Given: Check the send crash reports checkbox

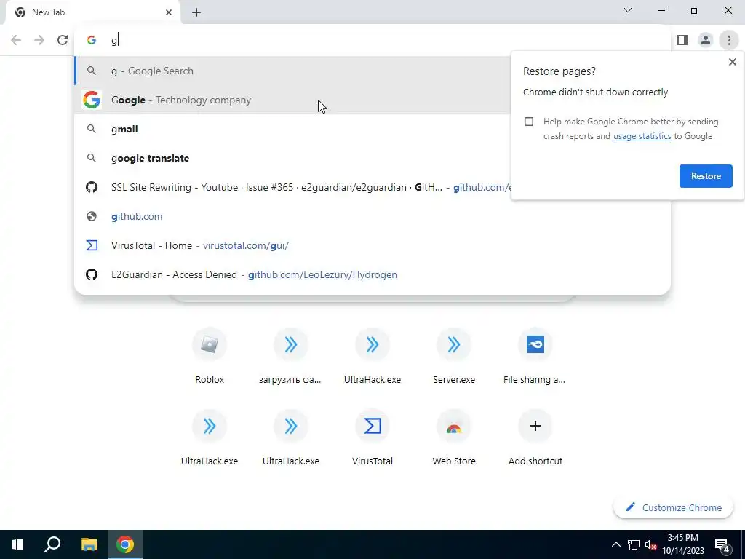Looking at the screenshot, I should click(529, 122).
